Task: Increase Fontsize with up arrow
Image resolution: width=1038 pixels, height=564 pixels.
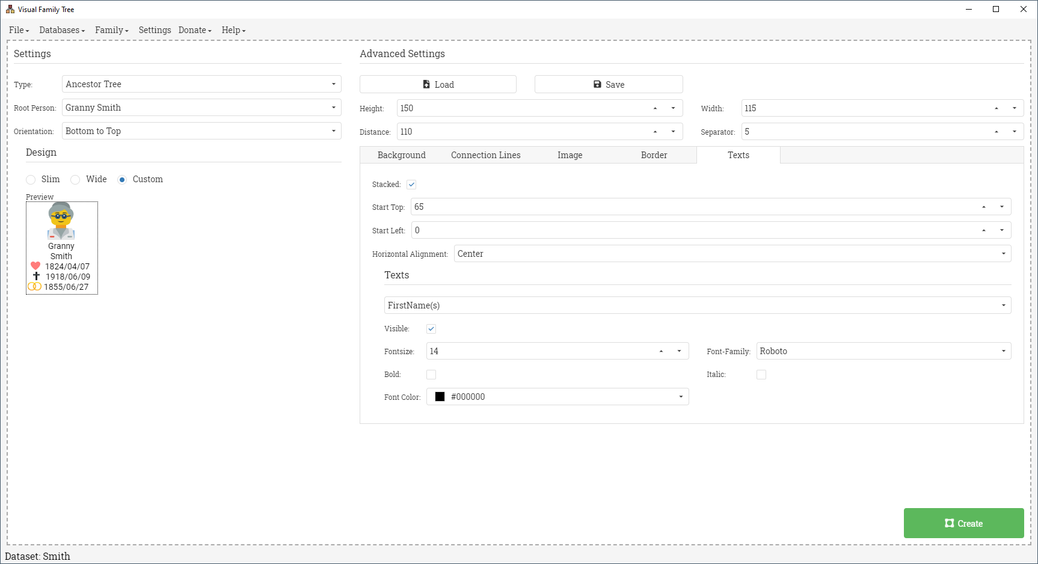Action: coord(661,351)
